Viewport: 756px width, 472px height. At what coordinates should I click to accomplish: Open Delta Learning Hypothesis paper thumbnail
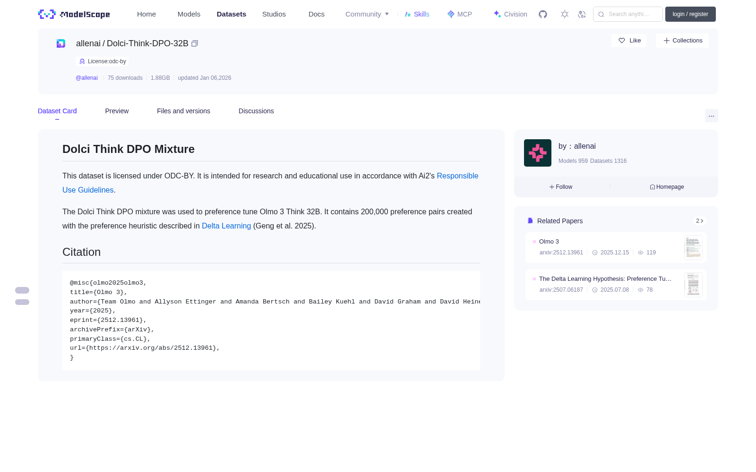tap(693, 285)
